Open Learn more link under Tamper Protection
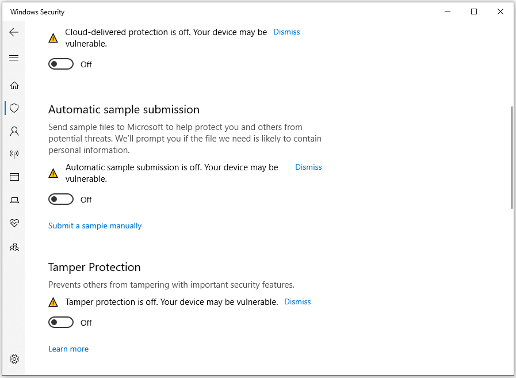Viewport: 516px width, 378px height. coord(68,349)
